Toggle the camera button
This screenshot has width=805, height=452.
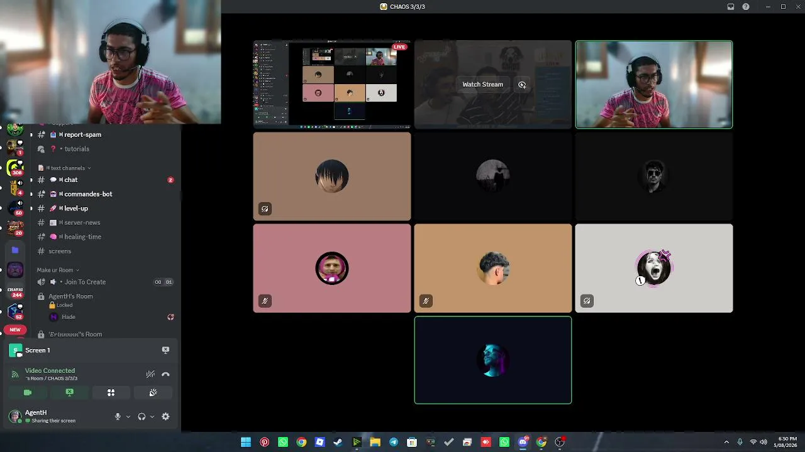point(28,392)
